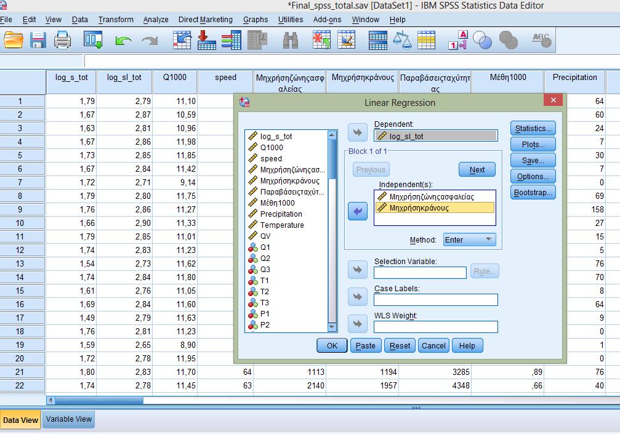Click the Options... button
The width and height of the screenshot is (620, 434).
533,176
